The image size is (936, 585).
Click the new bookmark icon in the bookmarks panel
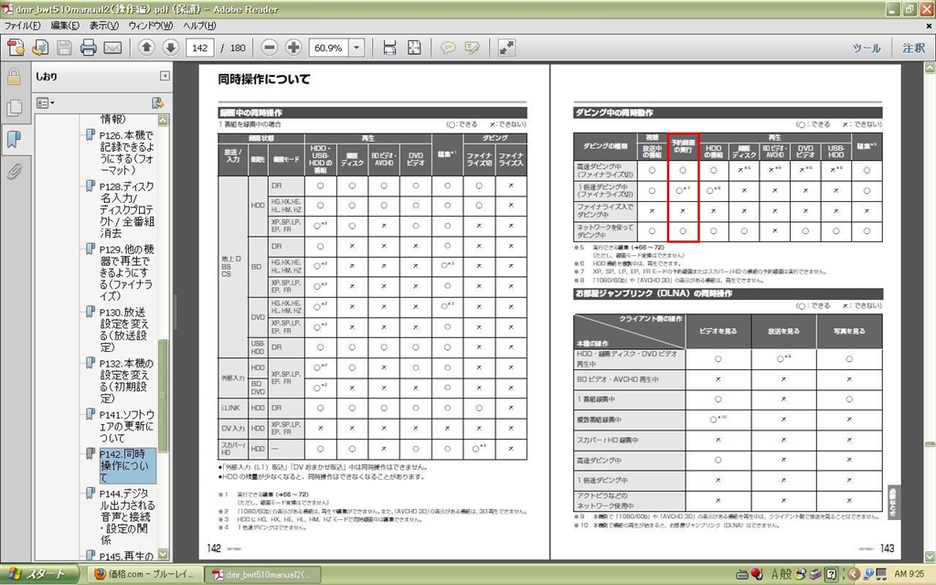(157, 102)
